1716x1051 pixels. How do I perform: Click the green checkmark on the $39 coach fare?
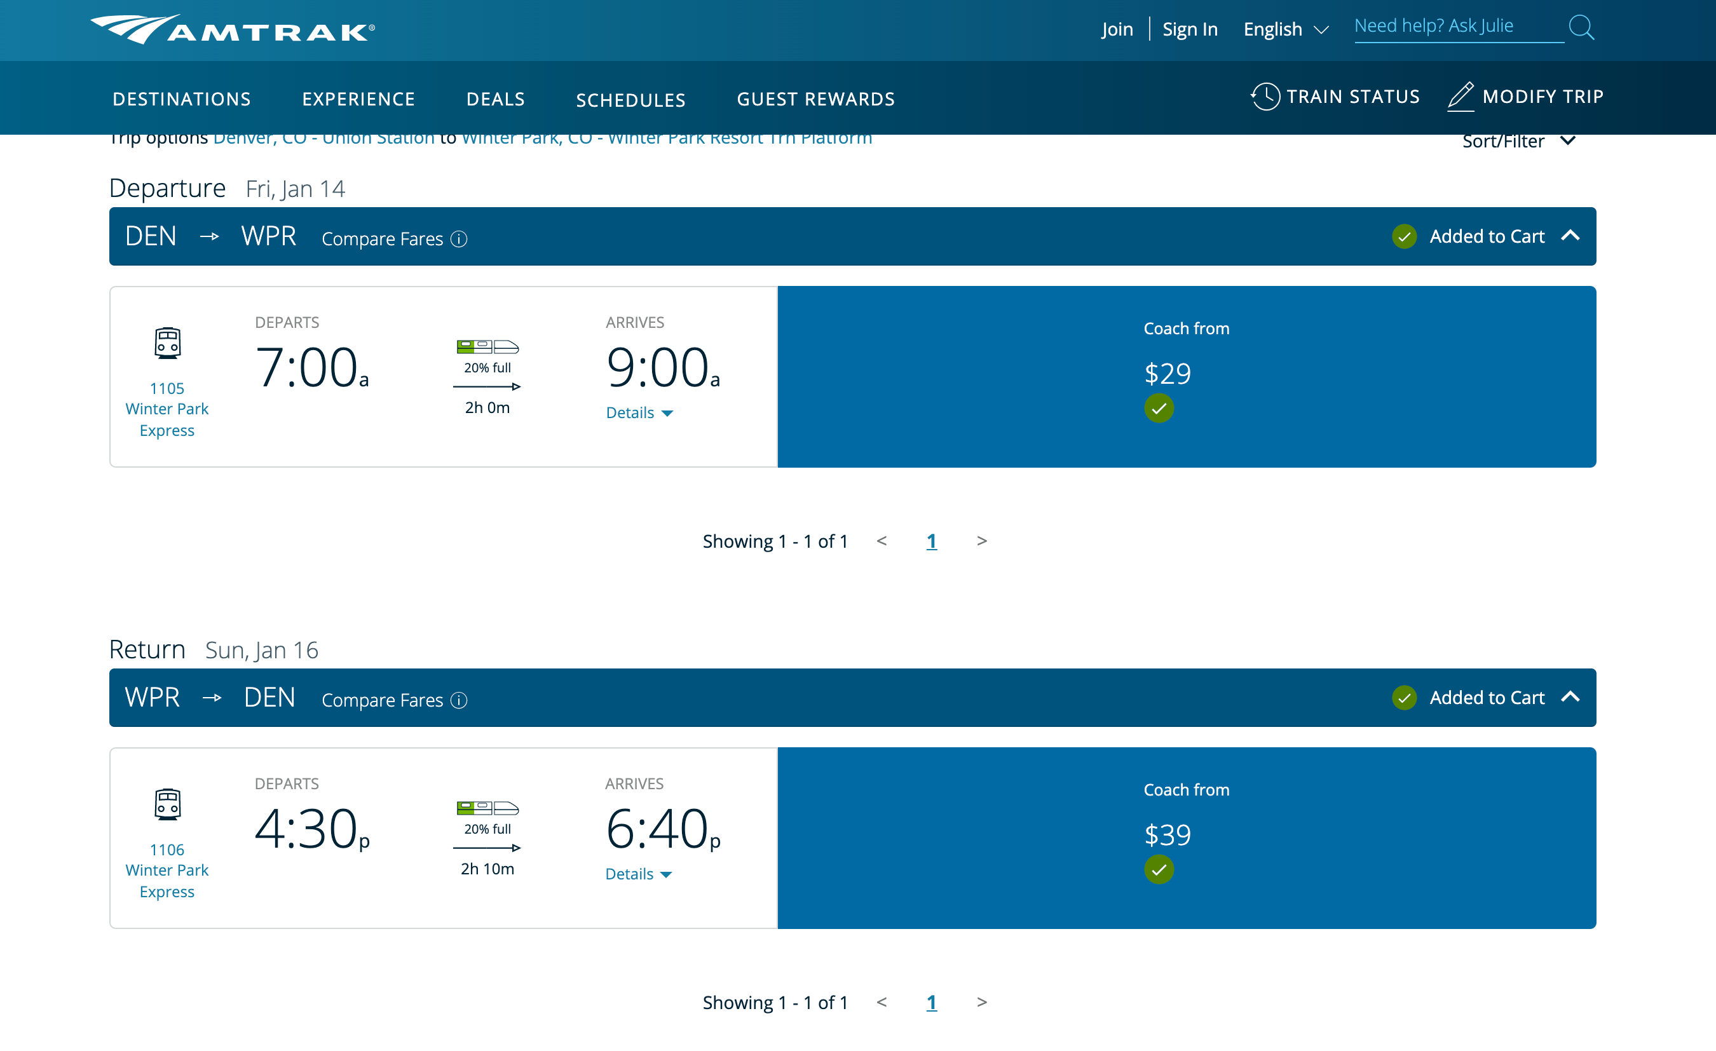[x=1158, y=869]
